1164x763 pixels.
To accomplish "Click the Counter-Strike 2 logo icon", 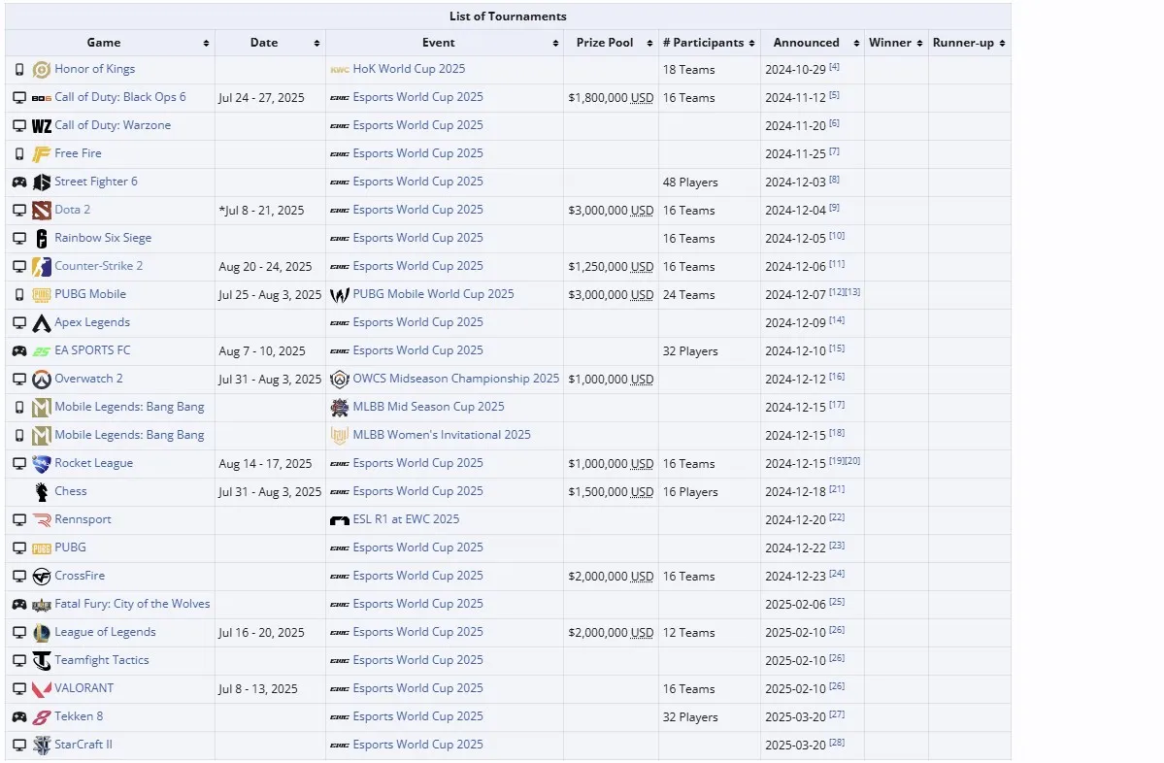I will tap(42, 266).
